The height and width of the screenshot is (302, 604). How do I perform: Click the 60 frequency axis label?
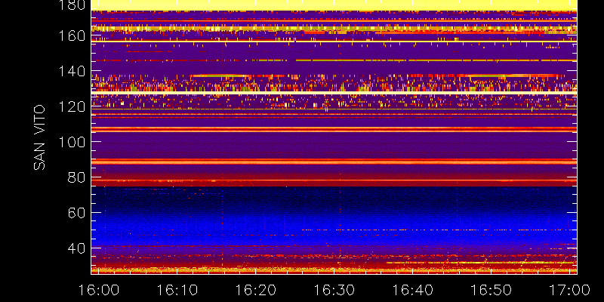coord(76,213)
